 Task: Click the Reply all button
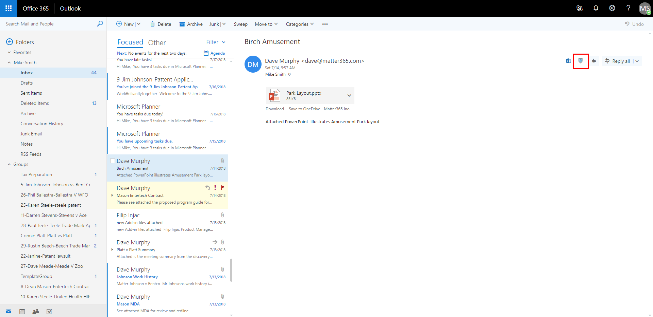click(x=618, y=61)
